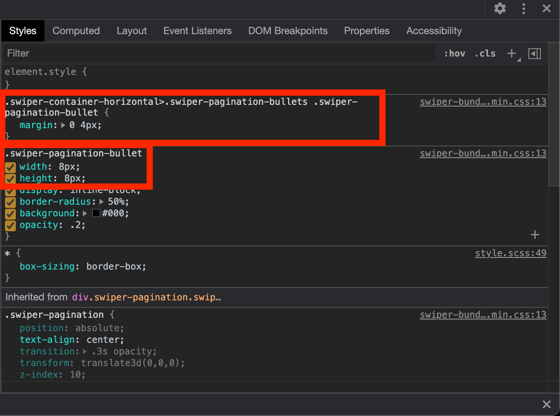This screenshot has width=560, height=416.
Task: Open color picker for #000 swatch
Action: [96, 213]
